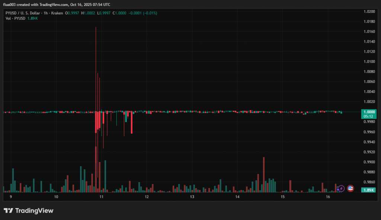Click the tallest red spike candle wick
The image size is (381, 220).
(x=96, y=56)
